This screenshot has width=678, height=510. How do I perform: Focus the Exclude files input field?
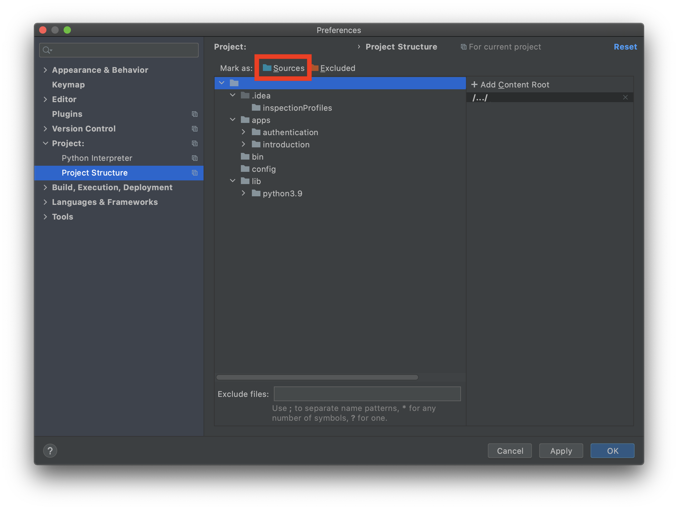(x=367, y=394)
